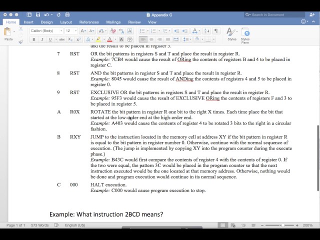Increase font size with larger A
This screenshot has height=240, width=320.
[83, 31]
